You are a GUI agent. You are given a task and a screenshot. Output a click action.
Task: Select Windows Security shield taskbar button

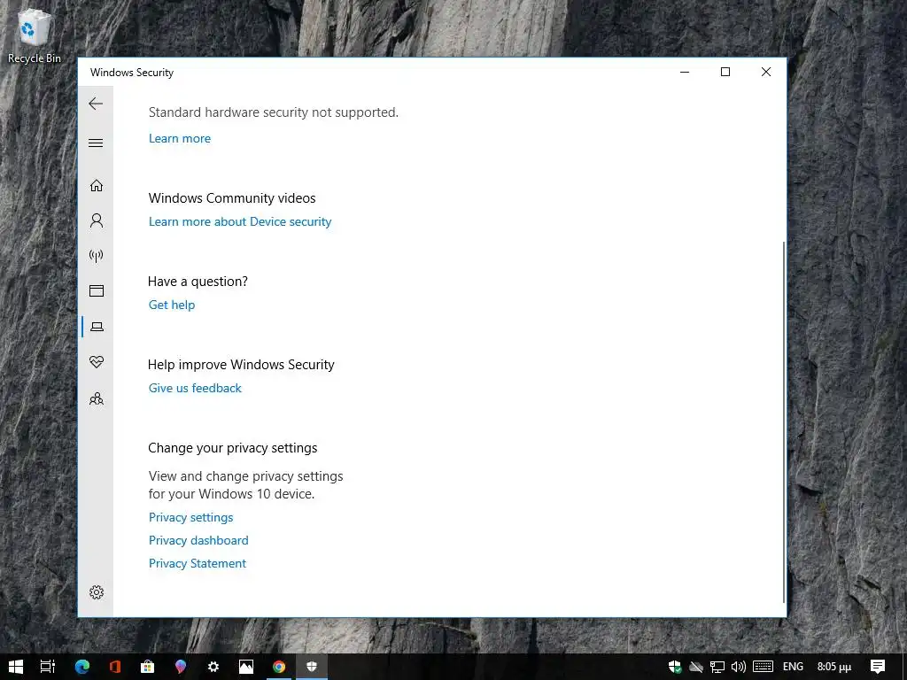pyautogui.click(x=312, y=667)
